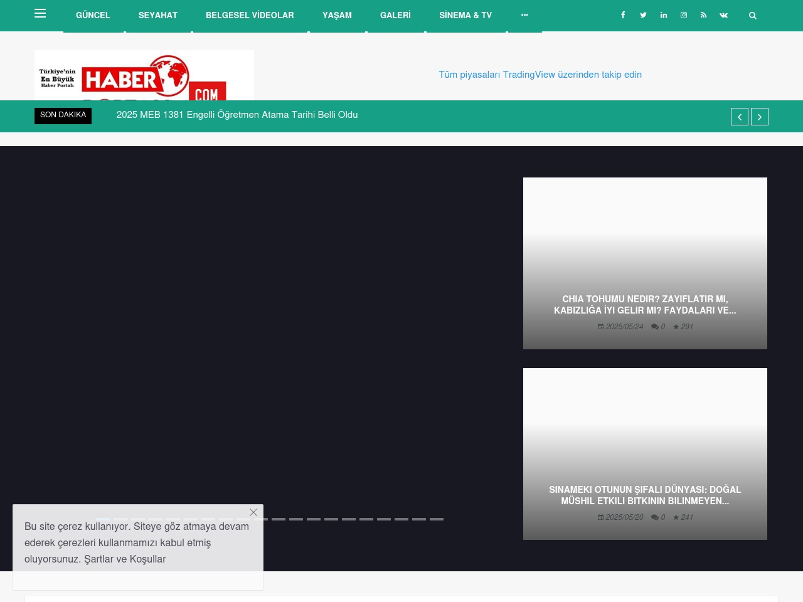Image resolution: width=803 pixels, height=602 pixels.
Task: Select the last slide indicator dash
Action: tap(437, 519)
